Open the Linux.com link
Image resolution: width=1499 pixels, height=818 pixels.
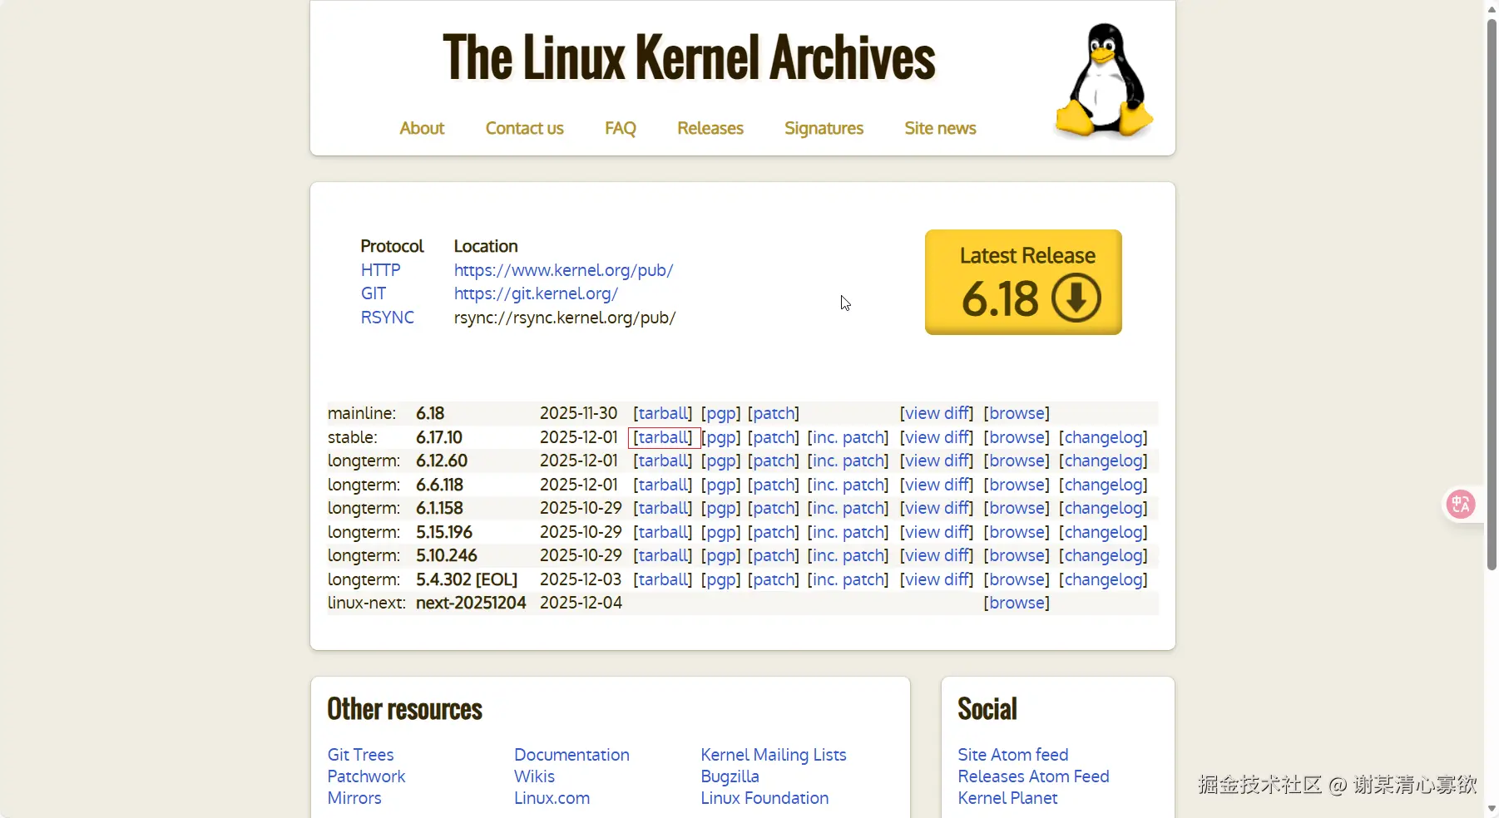click(x=552, y=798)
